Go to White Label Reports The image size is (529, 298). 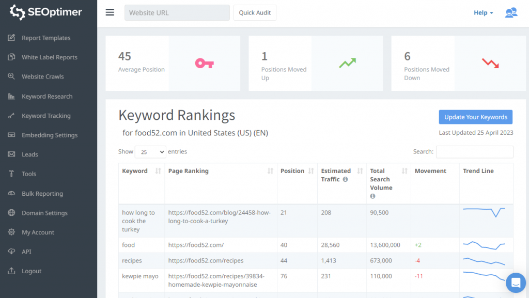(x=49, y=57)
